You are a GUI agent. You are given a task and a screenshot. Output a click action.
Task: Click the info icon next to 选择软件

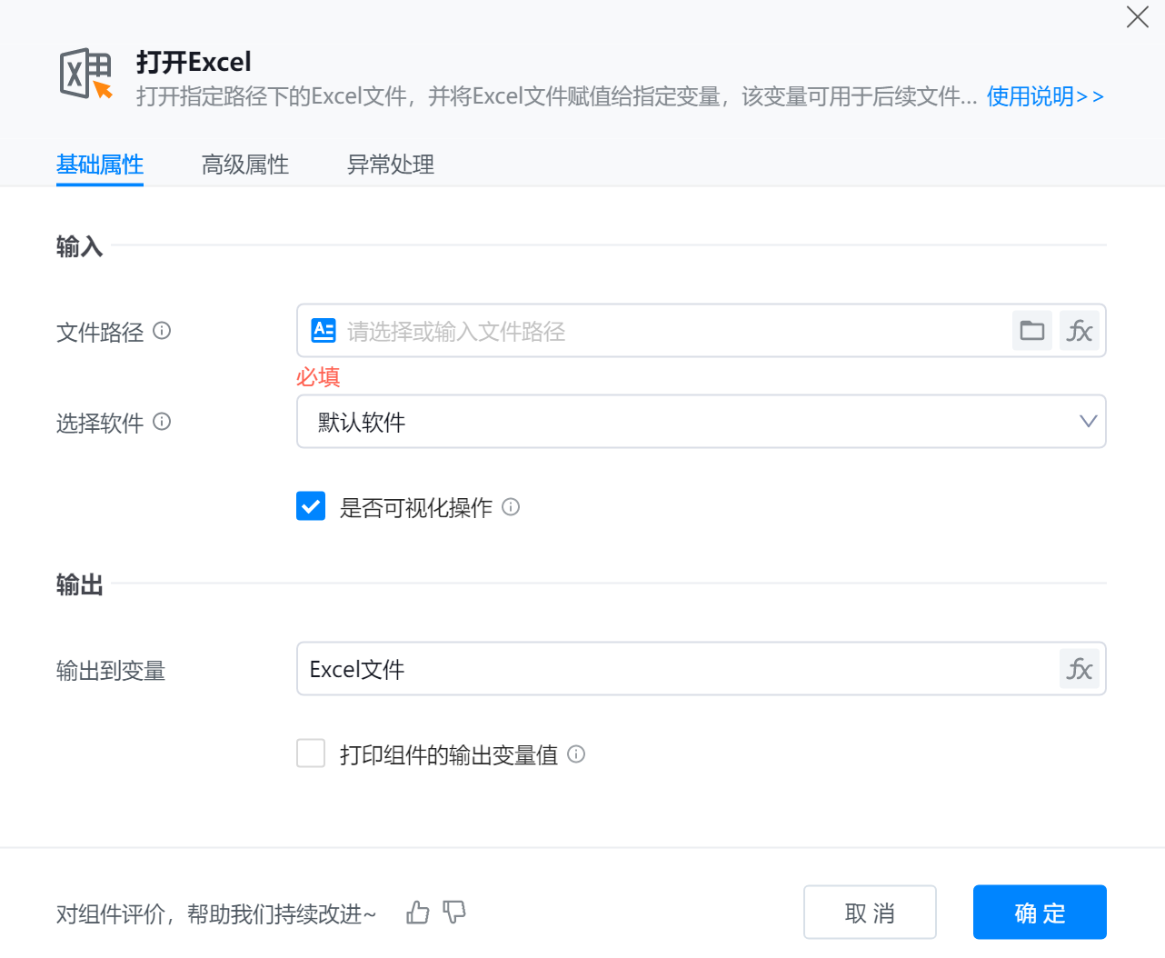pos(162,422)
